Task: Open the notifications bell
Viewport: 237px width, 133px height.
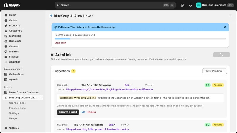Action: tap(190, 5)
